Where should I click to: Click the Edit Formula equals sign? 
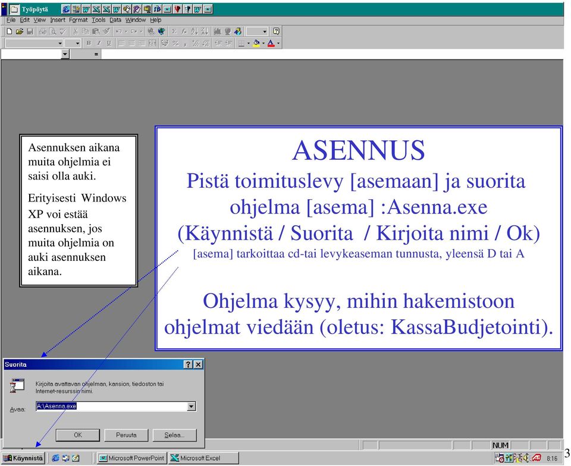pos(96,55)
